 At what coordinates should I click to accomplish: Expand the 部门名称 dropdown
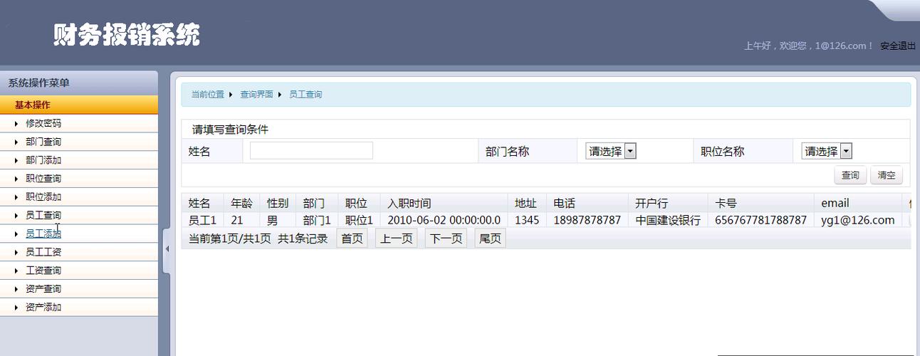point(610,151)
